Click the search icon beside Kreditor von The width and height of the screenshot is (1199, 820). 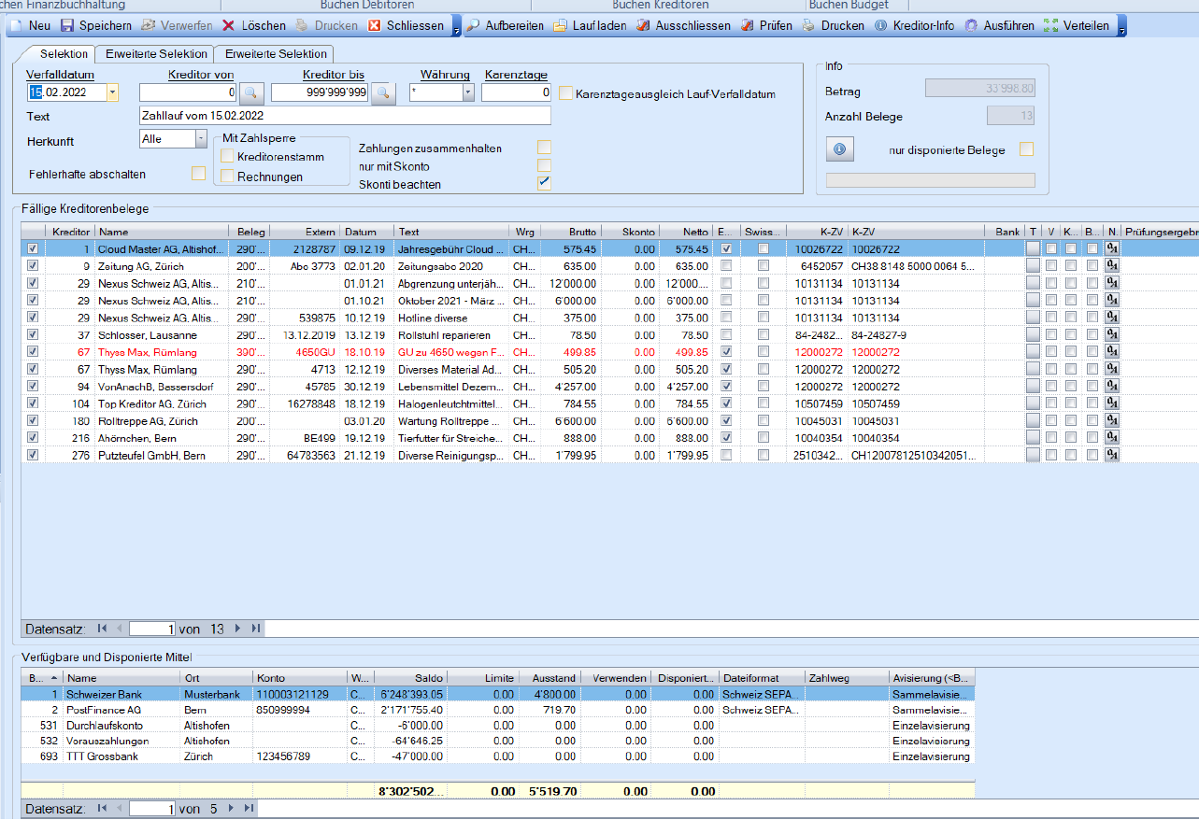coord(251,92)
